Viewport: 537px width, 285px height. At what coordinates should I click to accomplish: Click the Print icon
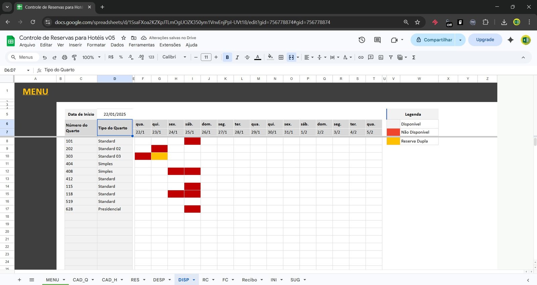[64, 57]
